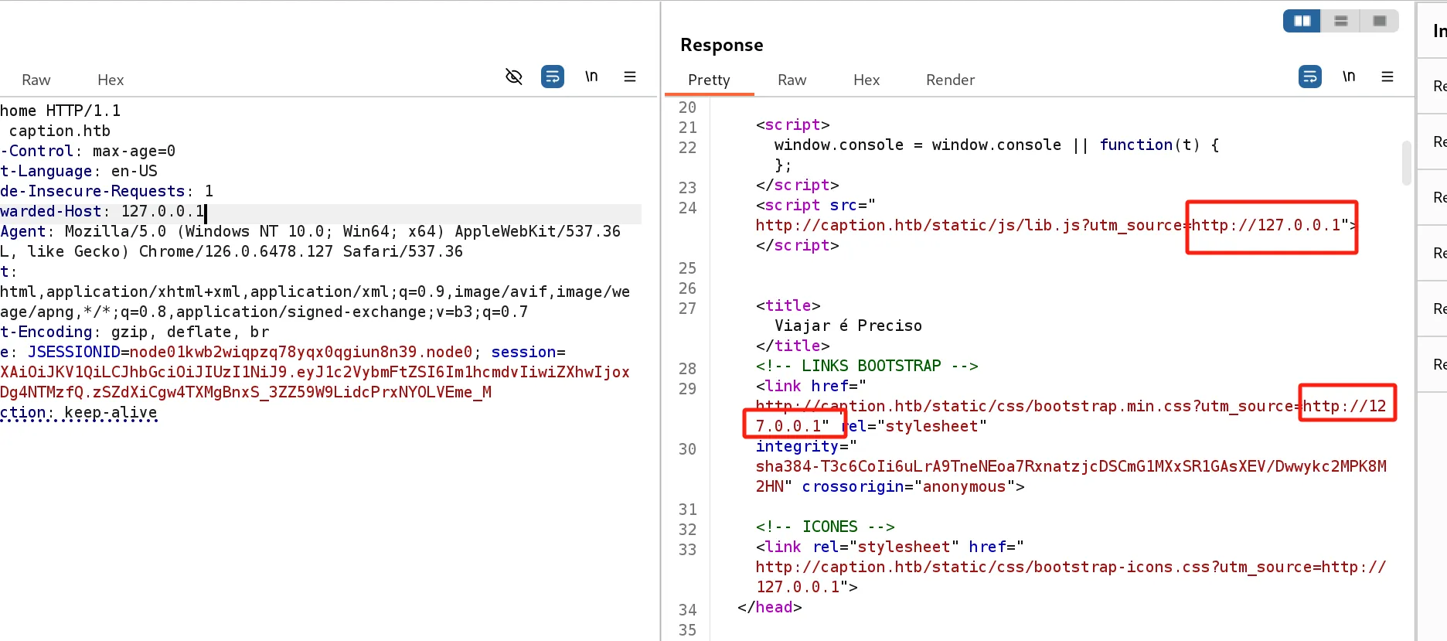Select top-bottom split layout icon
The image size is (1447, 641).
[x=1341, y=21]
